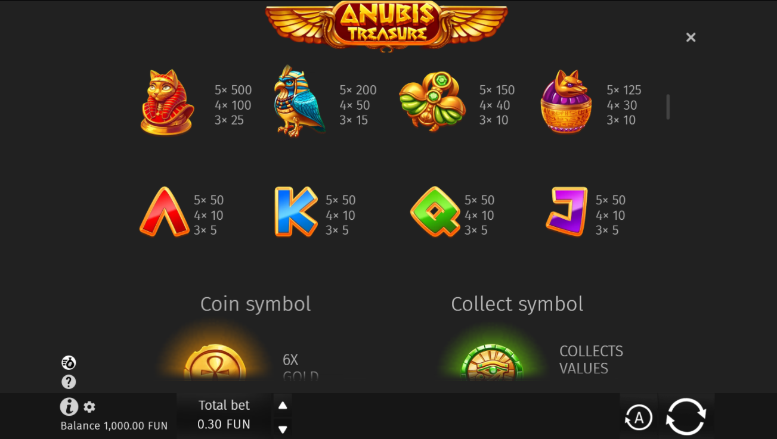The height and width of the screenshot is (439, 777).
Task: Click the info 'i' icon
Action: point(69,407)
